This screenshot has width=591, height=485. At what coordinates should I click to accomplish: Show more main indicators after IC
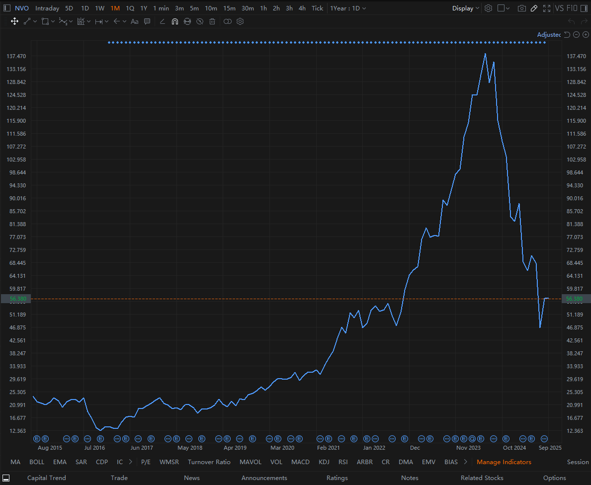click(x=130, y=462)
